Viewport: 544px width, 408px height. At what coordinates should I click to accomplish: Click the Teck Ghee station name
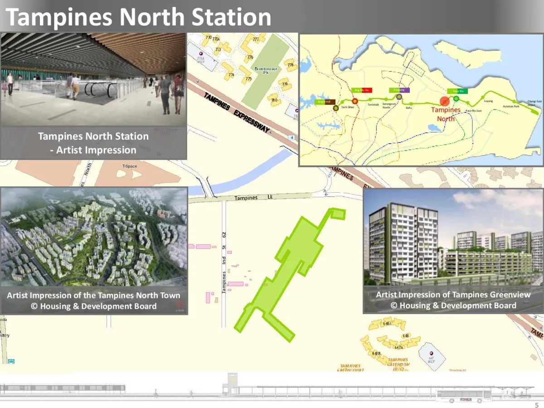(347, 107)
